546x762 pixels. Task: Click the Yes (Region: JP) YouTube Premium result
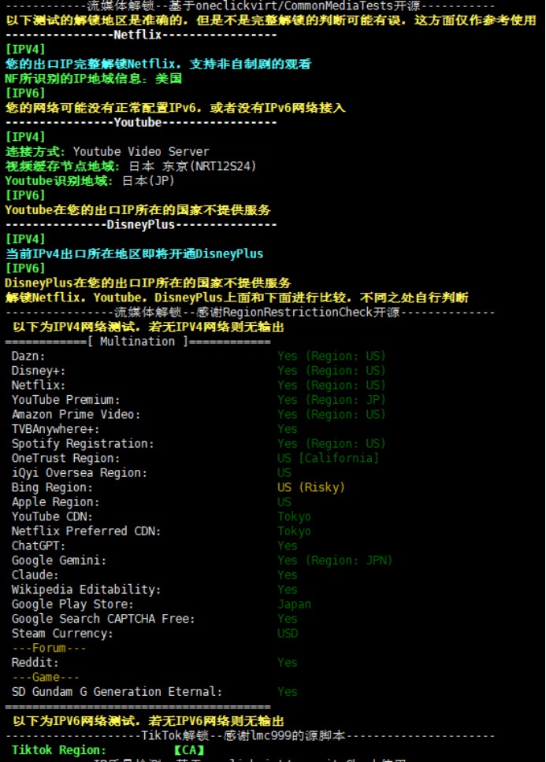click(332, 400)
